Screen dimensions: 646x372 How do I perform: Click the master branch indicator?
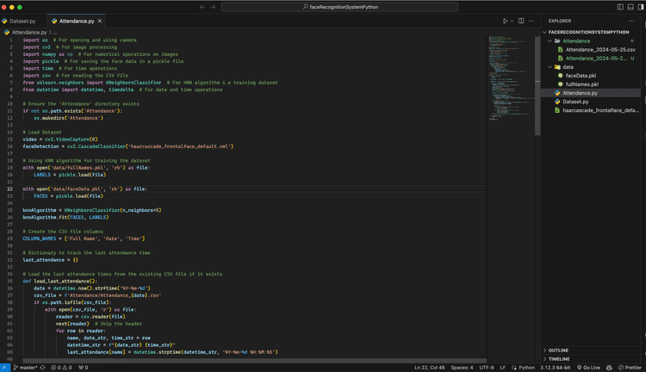coord(26,367)
